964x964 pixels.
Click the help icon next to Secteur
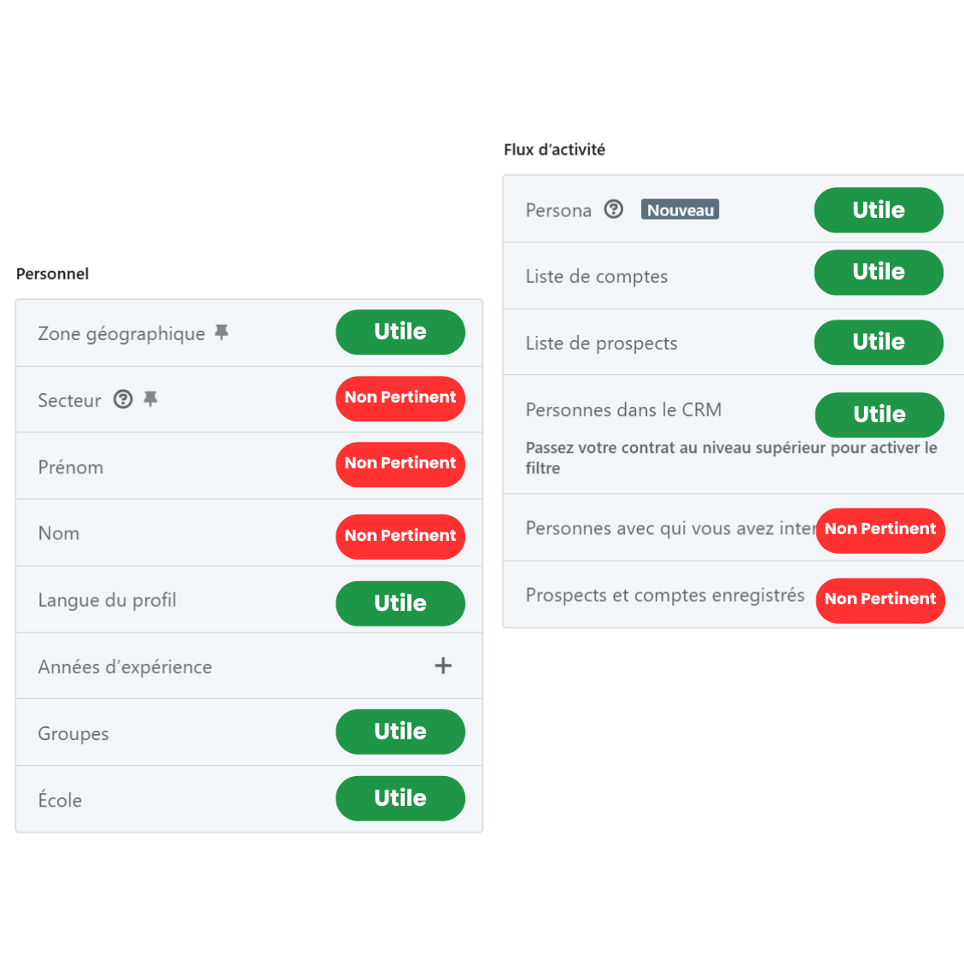tap(124, 399)
